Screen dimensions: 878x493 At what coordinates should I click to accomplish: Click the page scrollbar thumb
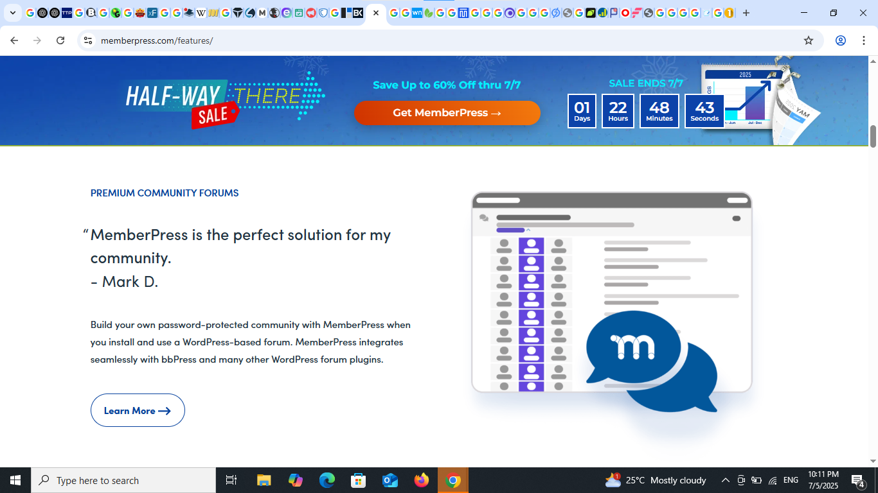(x=873, y=136)
